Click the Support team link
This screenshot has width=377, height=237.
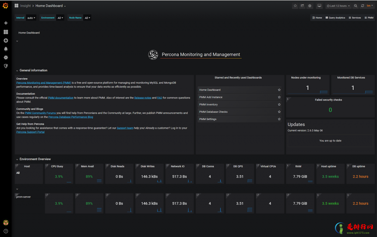point(125,128)
